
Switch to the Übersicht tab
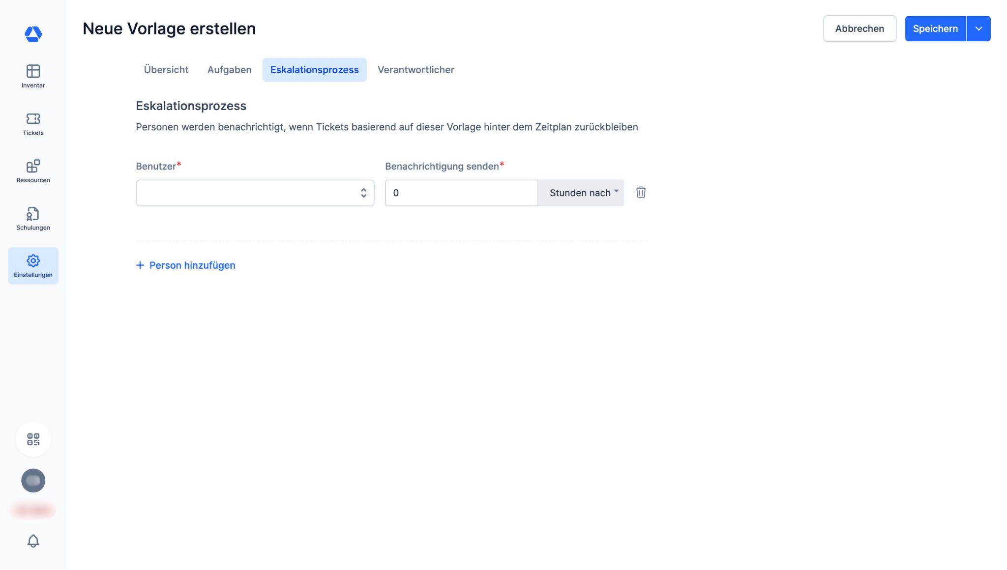(166, 70)
